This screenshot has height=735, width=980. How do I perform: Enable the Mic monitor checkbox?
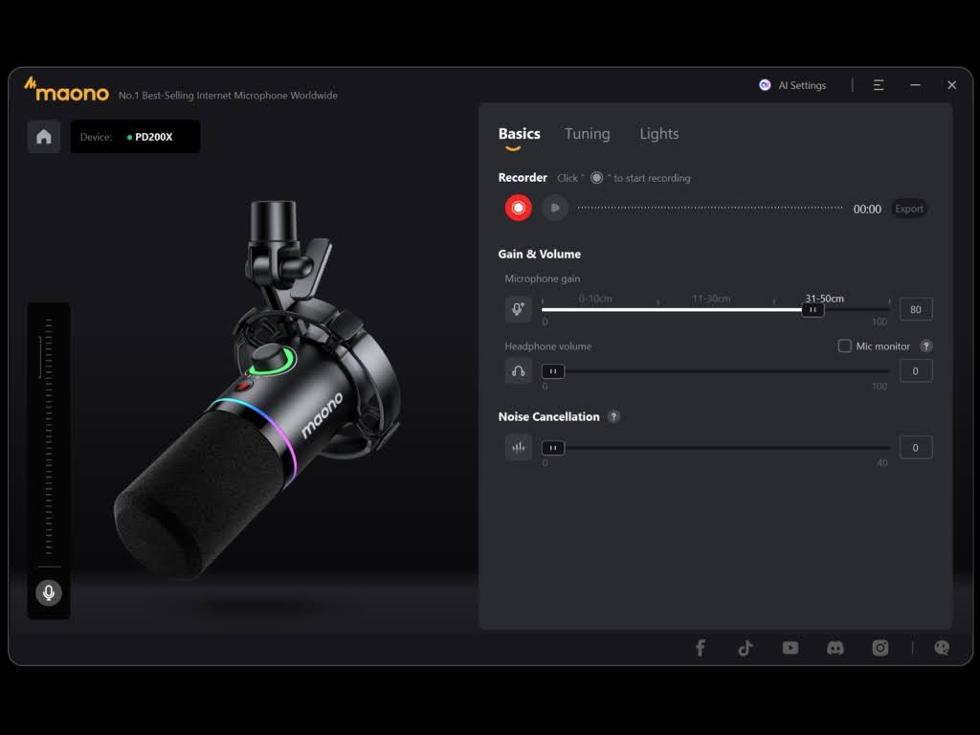[x=845, y=345]
